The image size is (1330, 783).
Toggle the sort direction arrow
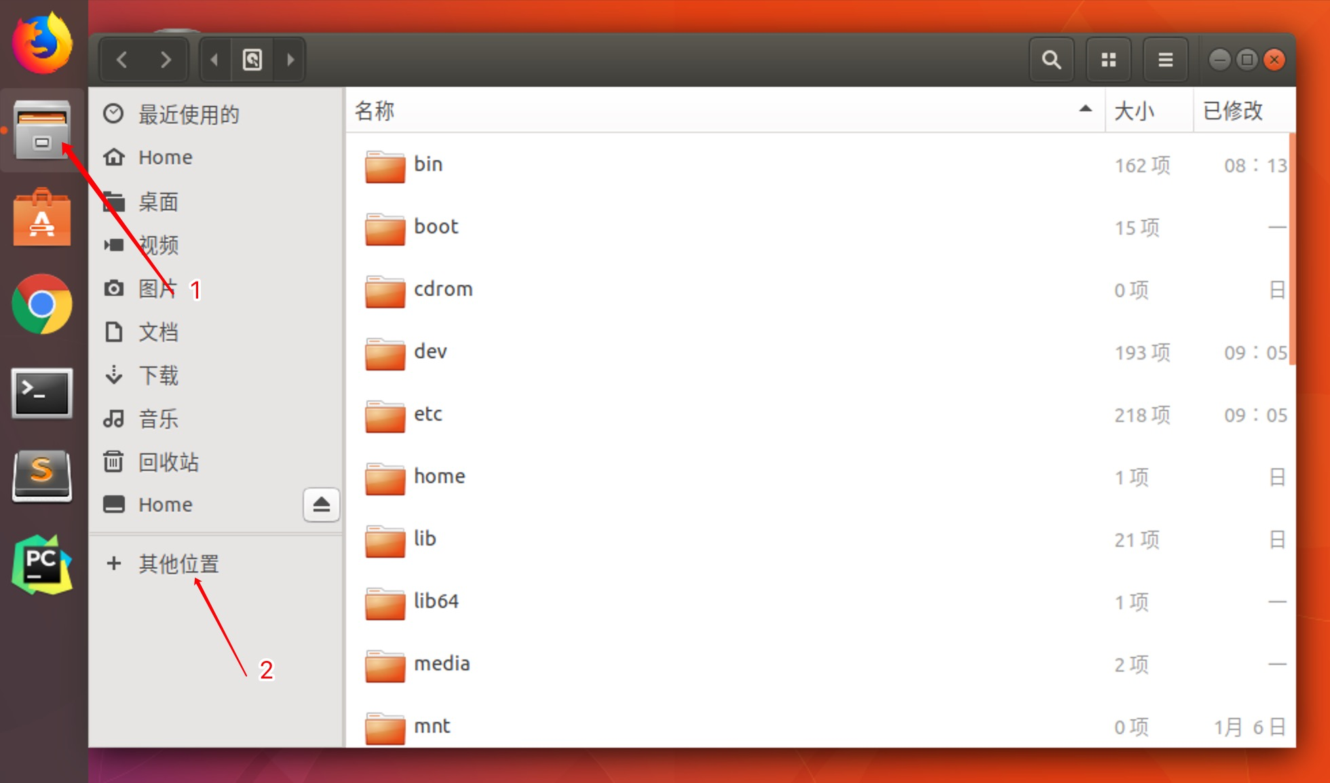[x=1086, y=109]
